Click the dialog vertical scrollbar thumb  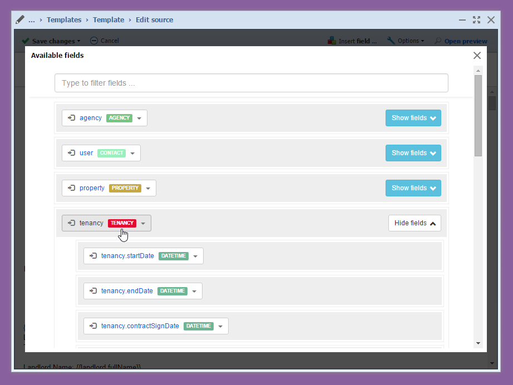[478, 115]
